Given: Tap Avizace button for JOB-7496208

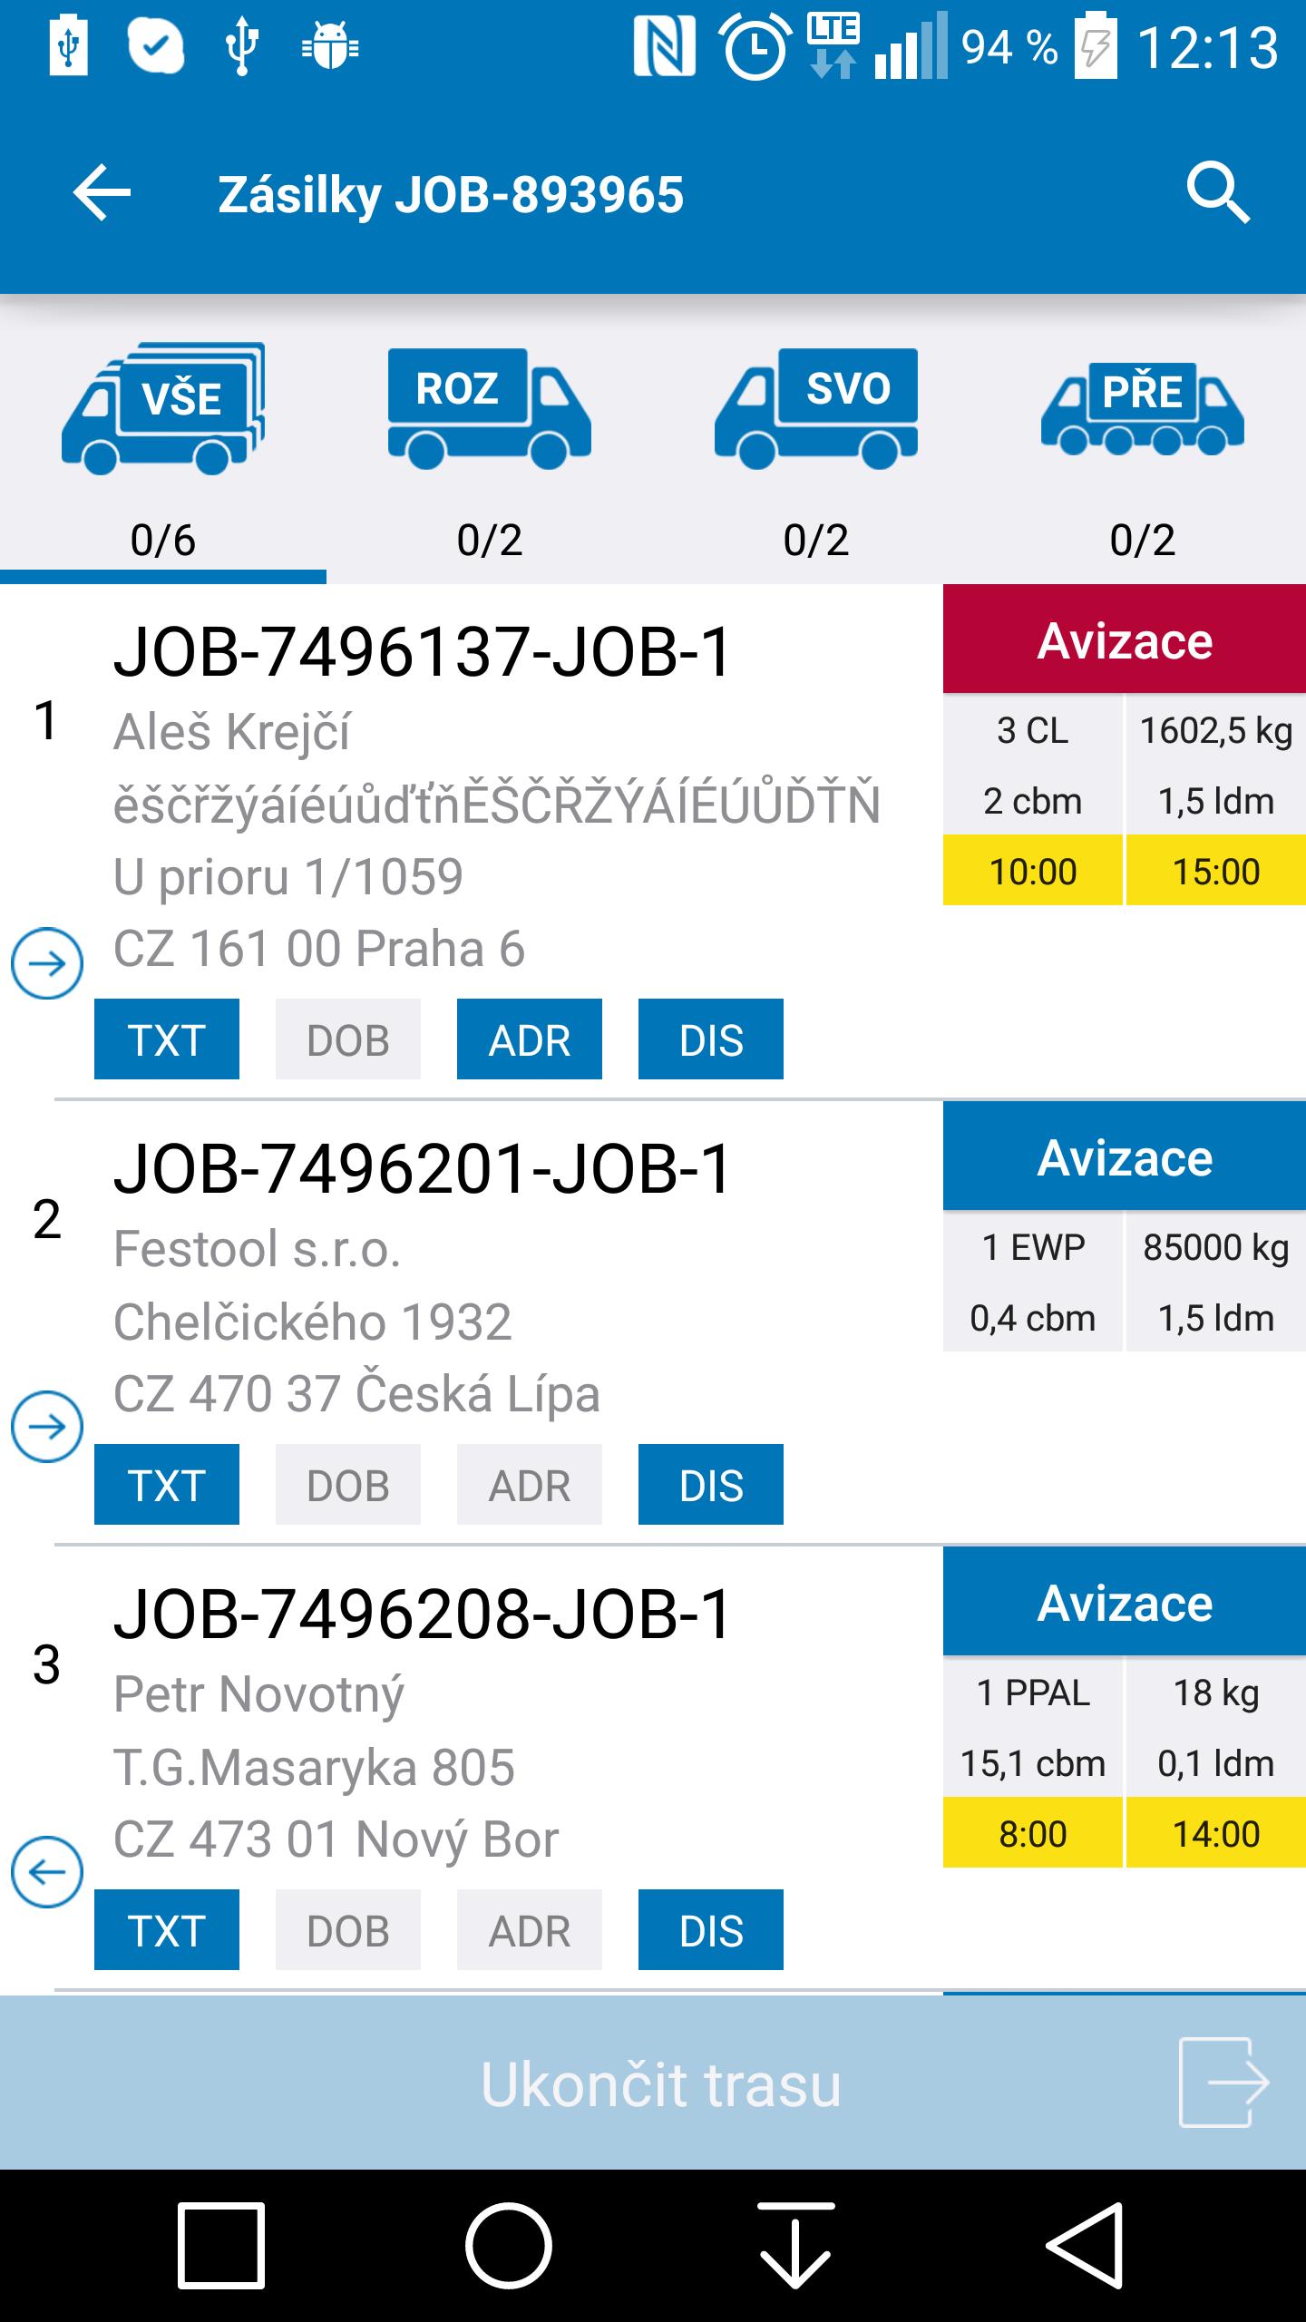Looking at the screenshot, I should tap(1125, 1602).
